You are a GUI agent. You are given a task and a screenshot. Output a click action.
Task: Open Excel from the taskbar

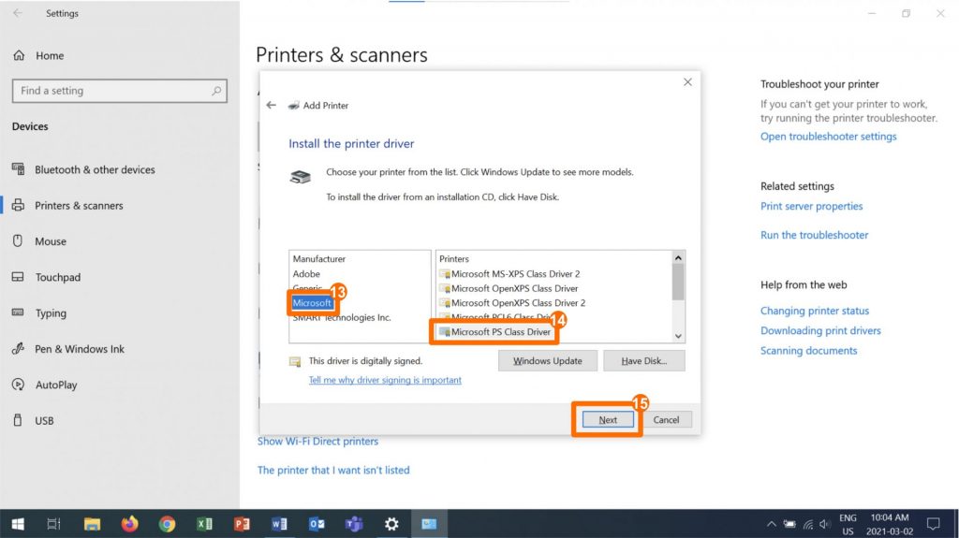(x=204, y=524)
